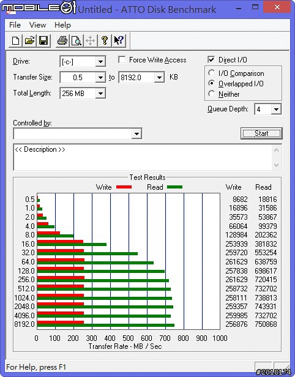Click description scrollbar down arrow

(x=276, y=165)
